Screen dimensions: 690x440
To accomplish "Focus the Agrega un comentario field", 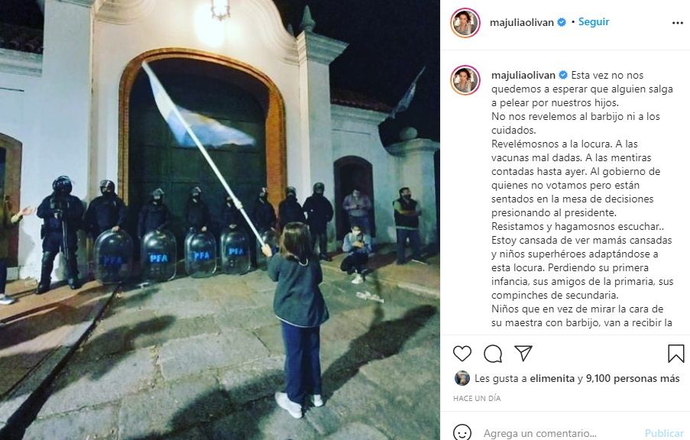I will pyautogui.click(x=559, y=433).
